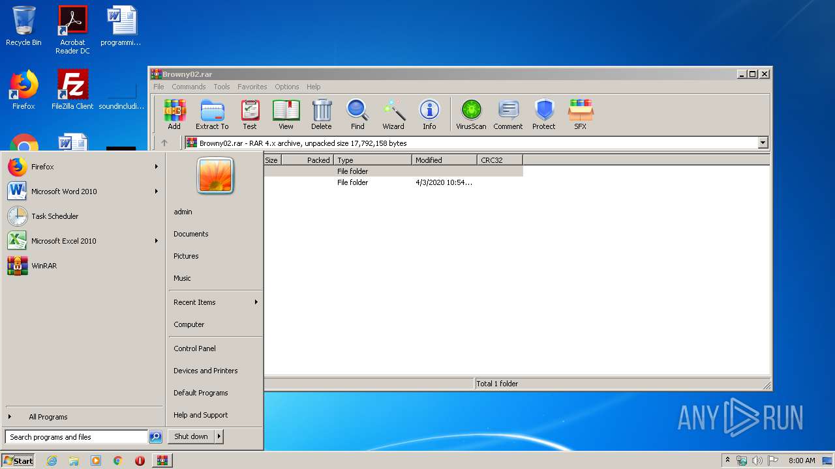Click the Shut down button
The height and width of the screenshot is (469, 835).
(x=191, y=437)
